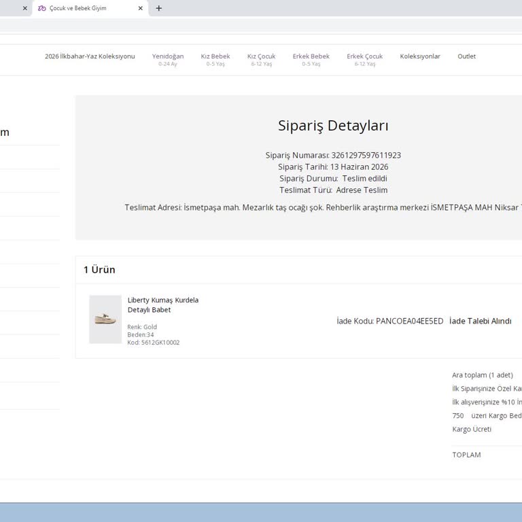Open the Kız Bebek category
Screen dimensions: 522x522
[x=215, y=60]
